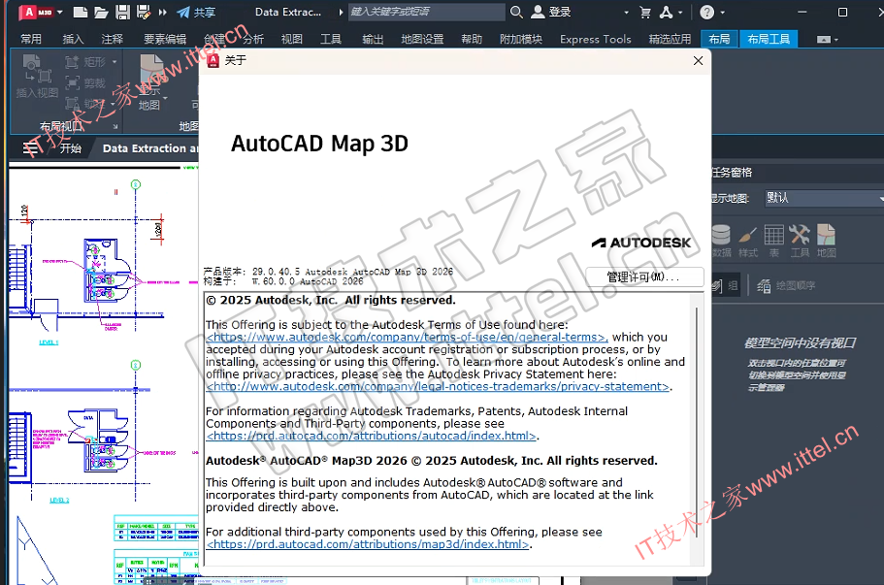Create a new drawing from quick access toolbar
The width and height of the screenshot is (884, 585).
coord(81,12)
